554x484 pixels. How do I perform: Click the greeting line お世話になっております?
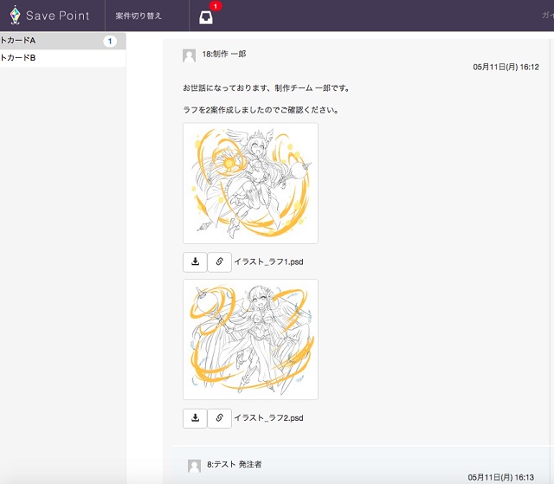pyautogui.click(x=267, y=88)
